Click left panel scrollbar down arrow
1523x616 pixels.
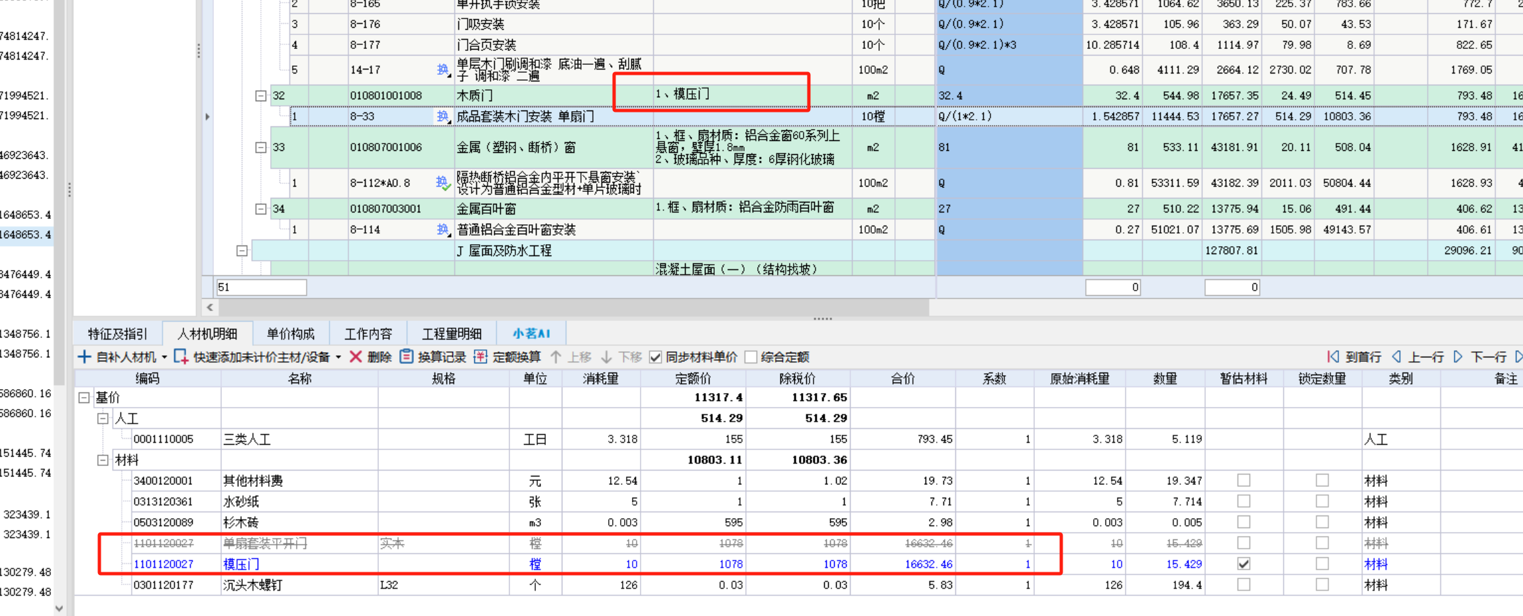coord(59,609)
